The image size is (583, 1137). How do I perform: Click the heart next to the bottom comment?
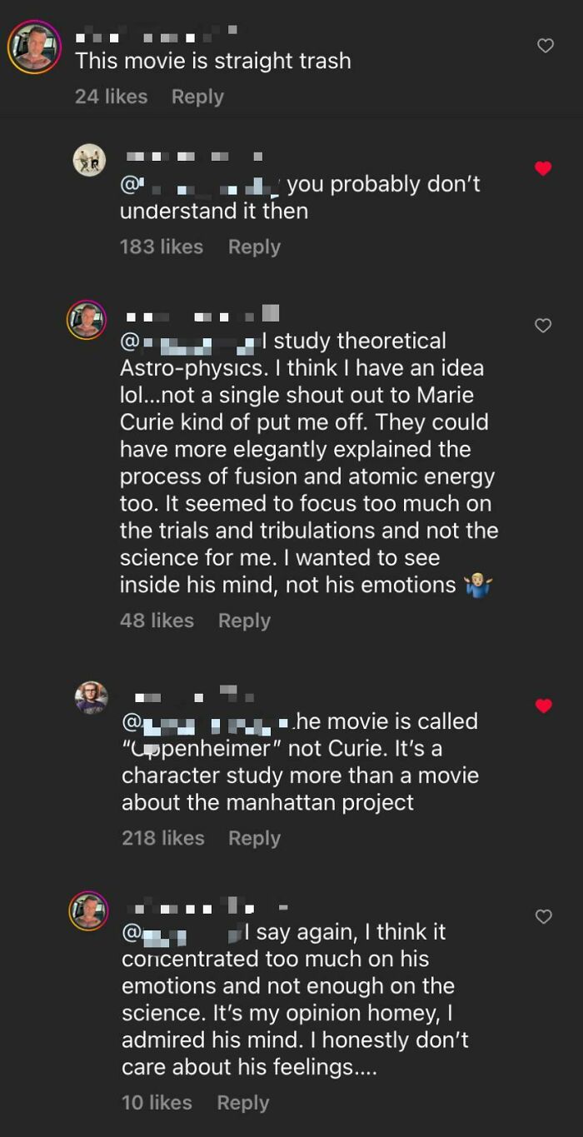click(543, 916)
